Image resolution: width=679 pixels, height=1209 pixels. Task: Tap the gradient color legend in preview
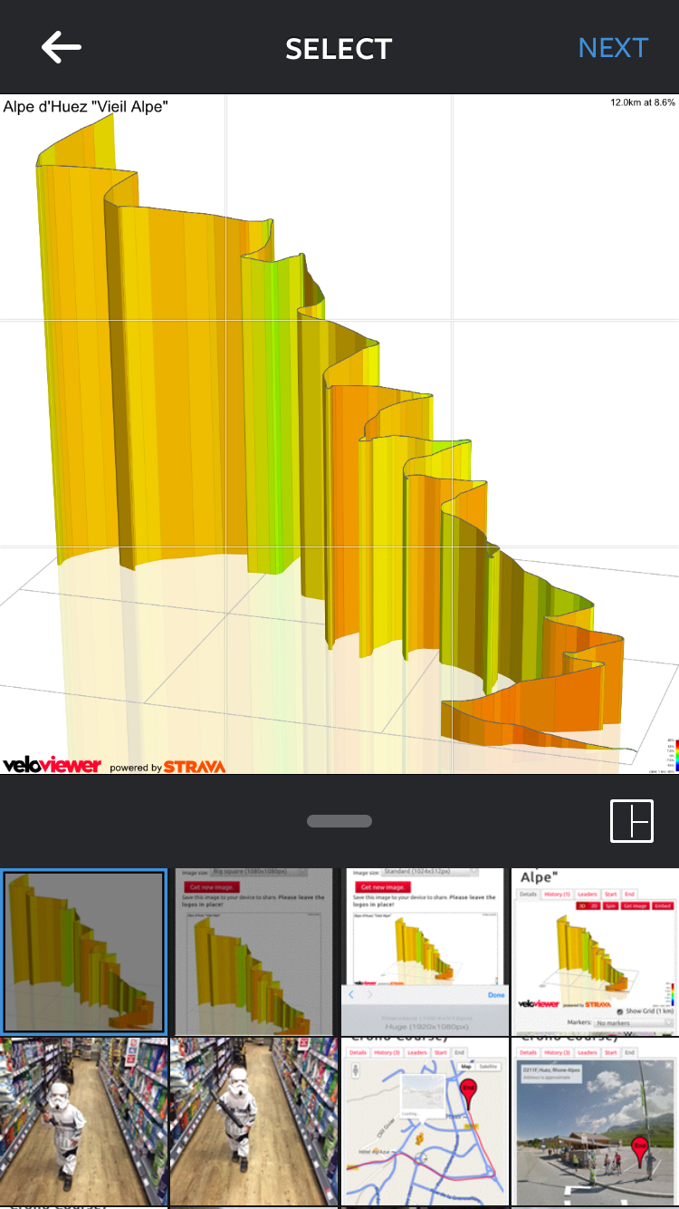(x=670, y=755)
